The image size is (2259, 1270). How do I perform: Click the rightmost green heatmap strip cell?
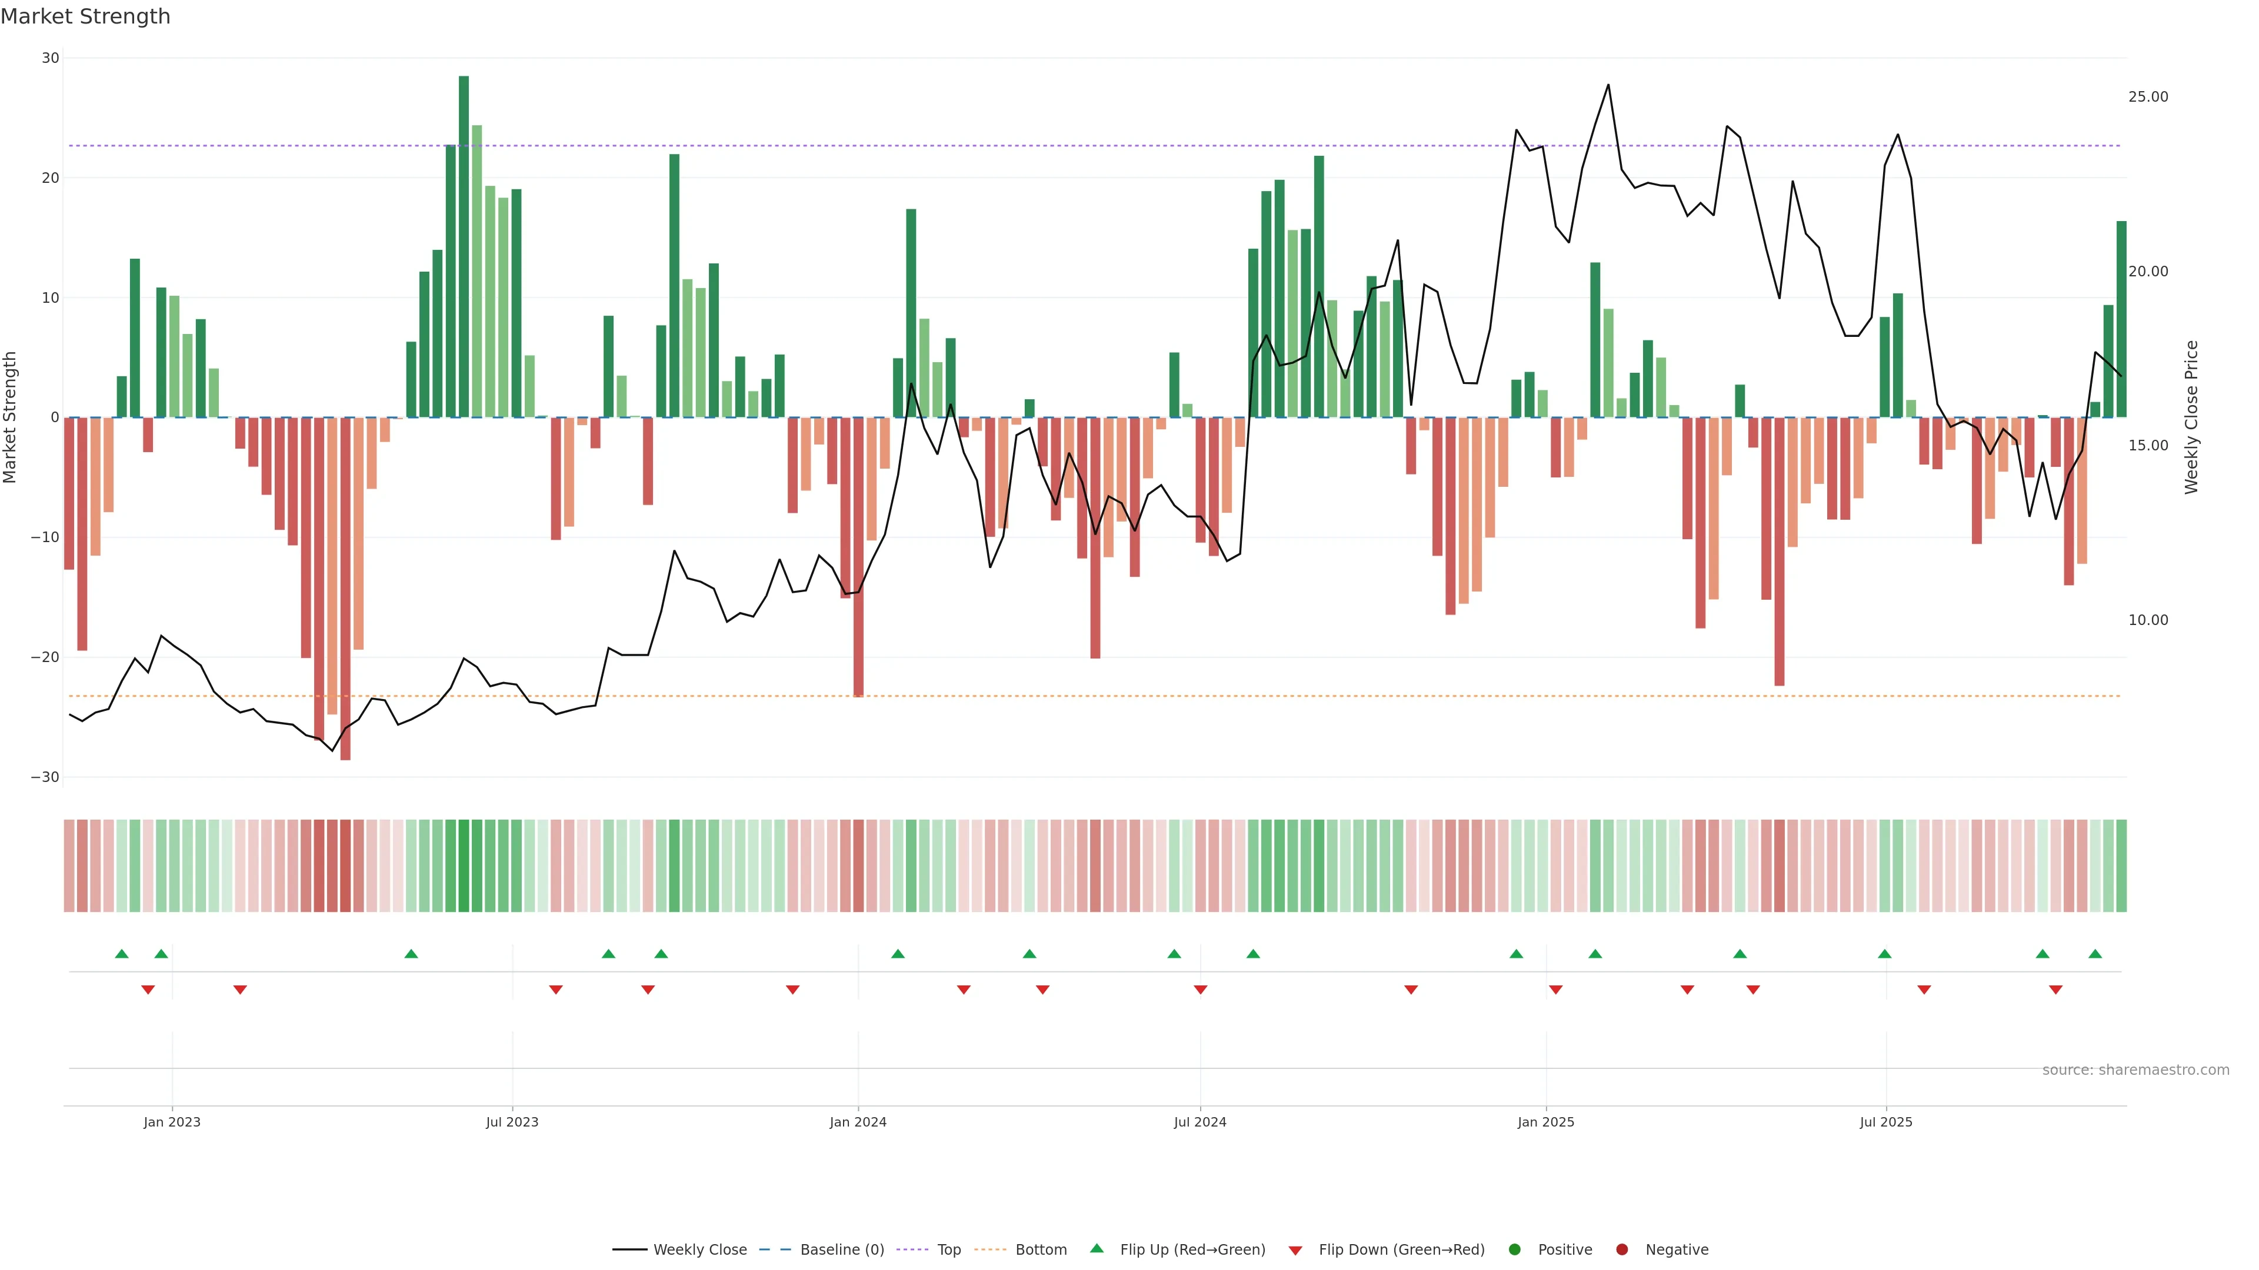(x=2121, y=866)
